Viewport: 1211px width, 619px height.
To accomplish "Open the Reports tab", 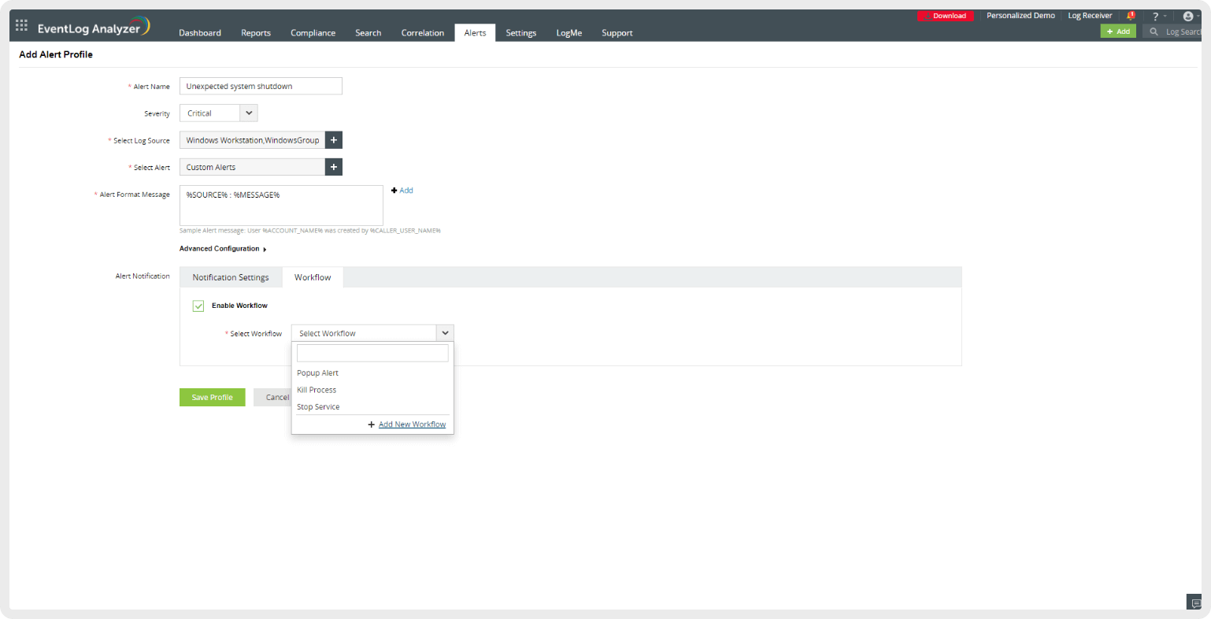I will (x=256, y=33).
